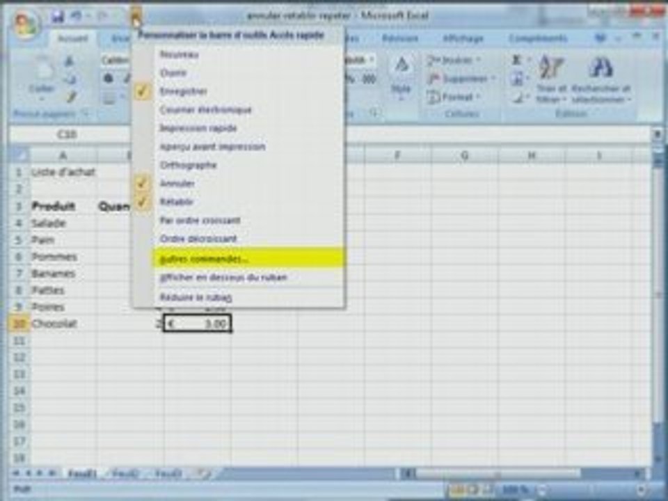This screenshot has width=668, height=501.
Task: Switch to the Affichage ribbon tab
Action: point(463,39)
